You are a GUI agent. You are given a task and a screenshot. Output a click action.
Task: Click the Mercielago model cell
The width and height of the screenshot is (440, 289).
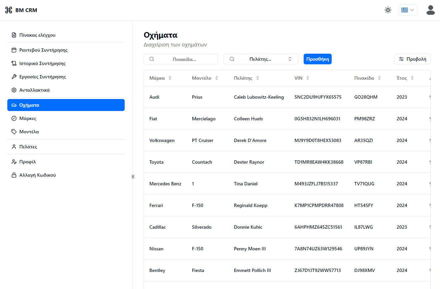204,119
